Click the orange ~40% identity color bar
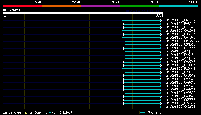The width and height of the screenshot is (201, 115). click(x=62, y=6)
